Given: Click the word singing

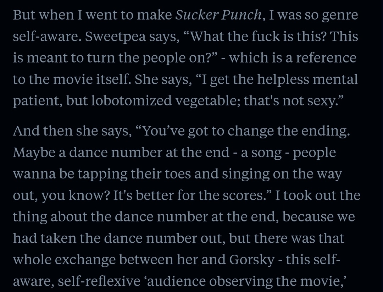Looking at the screenshot, I should click(246, 175).
